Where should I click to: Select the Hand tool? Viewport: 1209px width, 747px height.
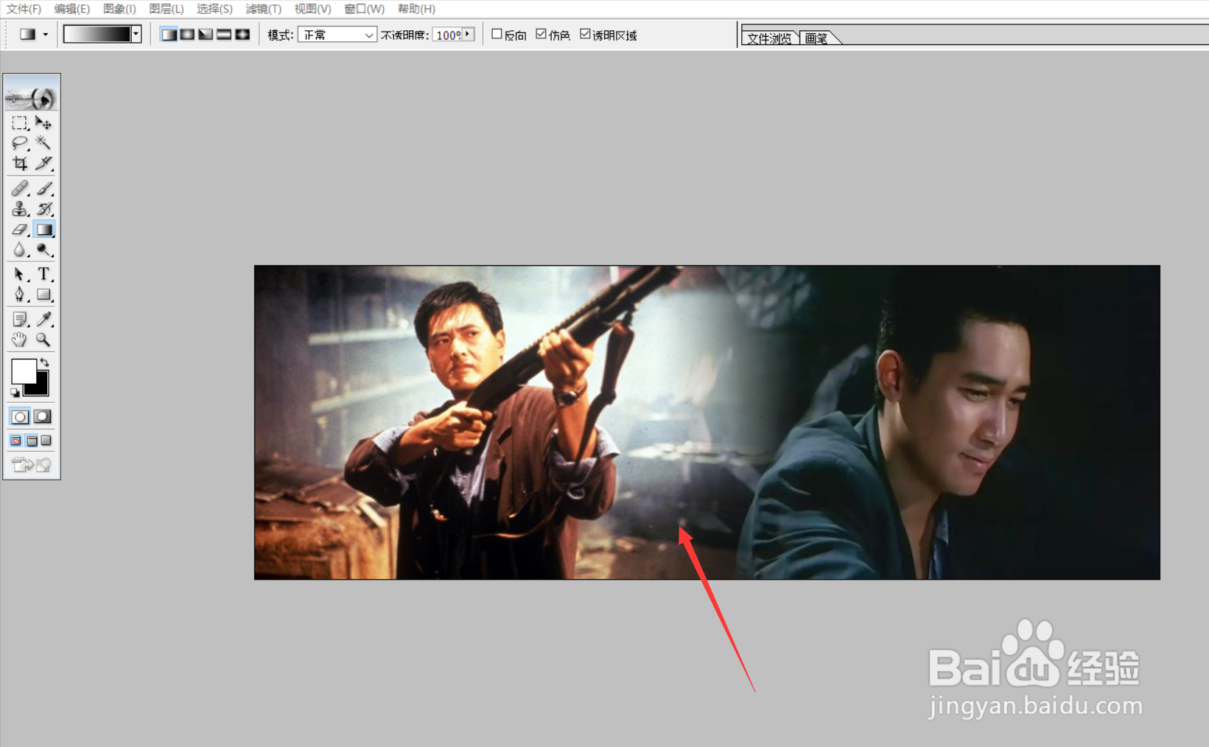[19, 340]
